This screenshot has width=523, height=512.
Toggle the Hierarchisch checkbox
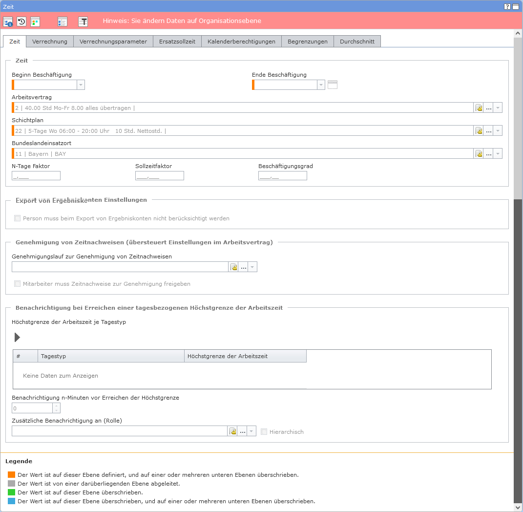click(264, 432)
